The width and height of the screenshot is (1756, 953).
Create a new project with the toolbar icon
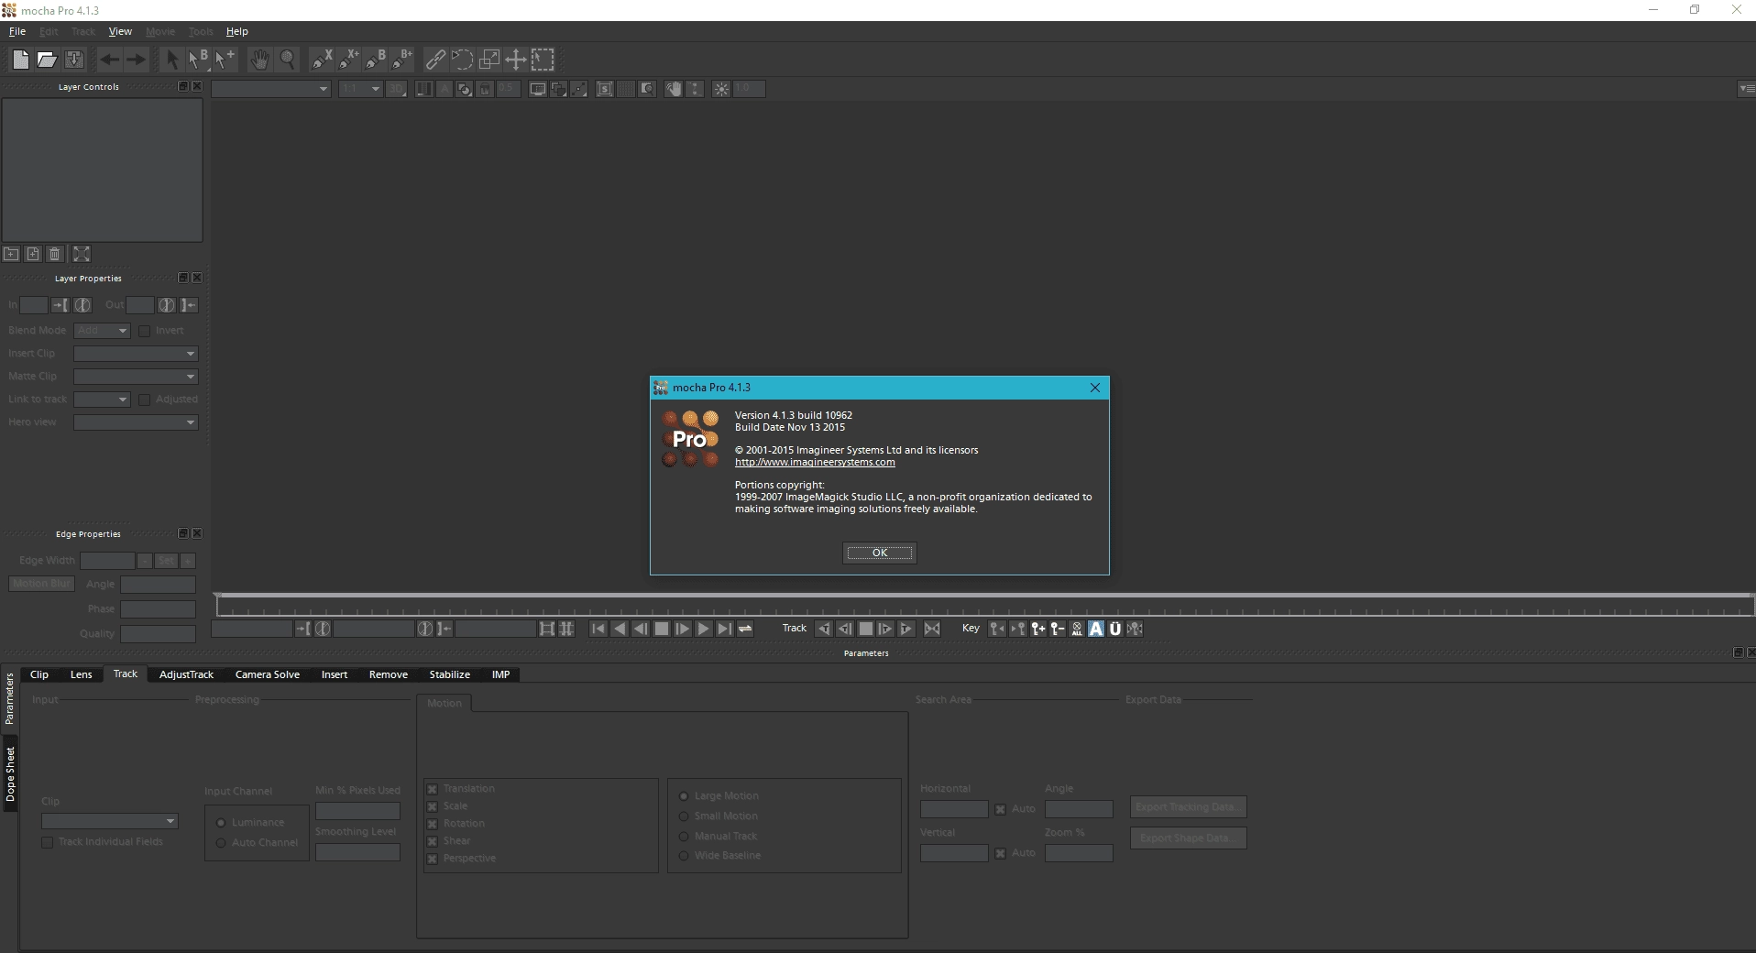(20, 60)
